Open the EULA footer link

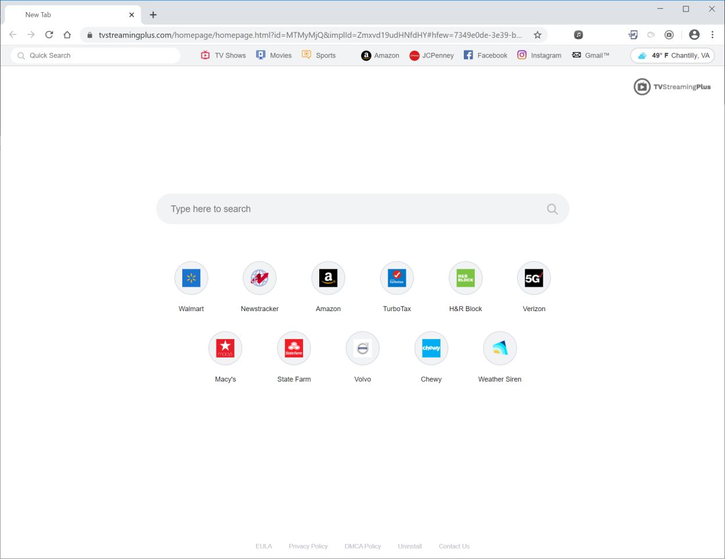[x=264, y=546]
